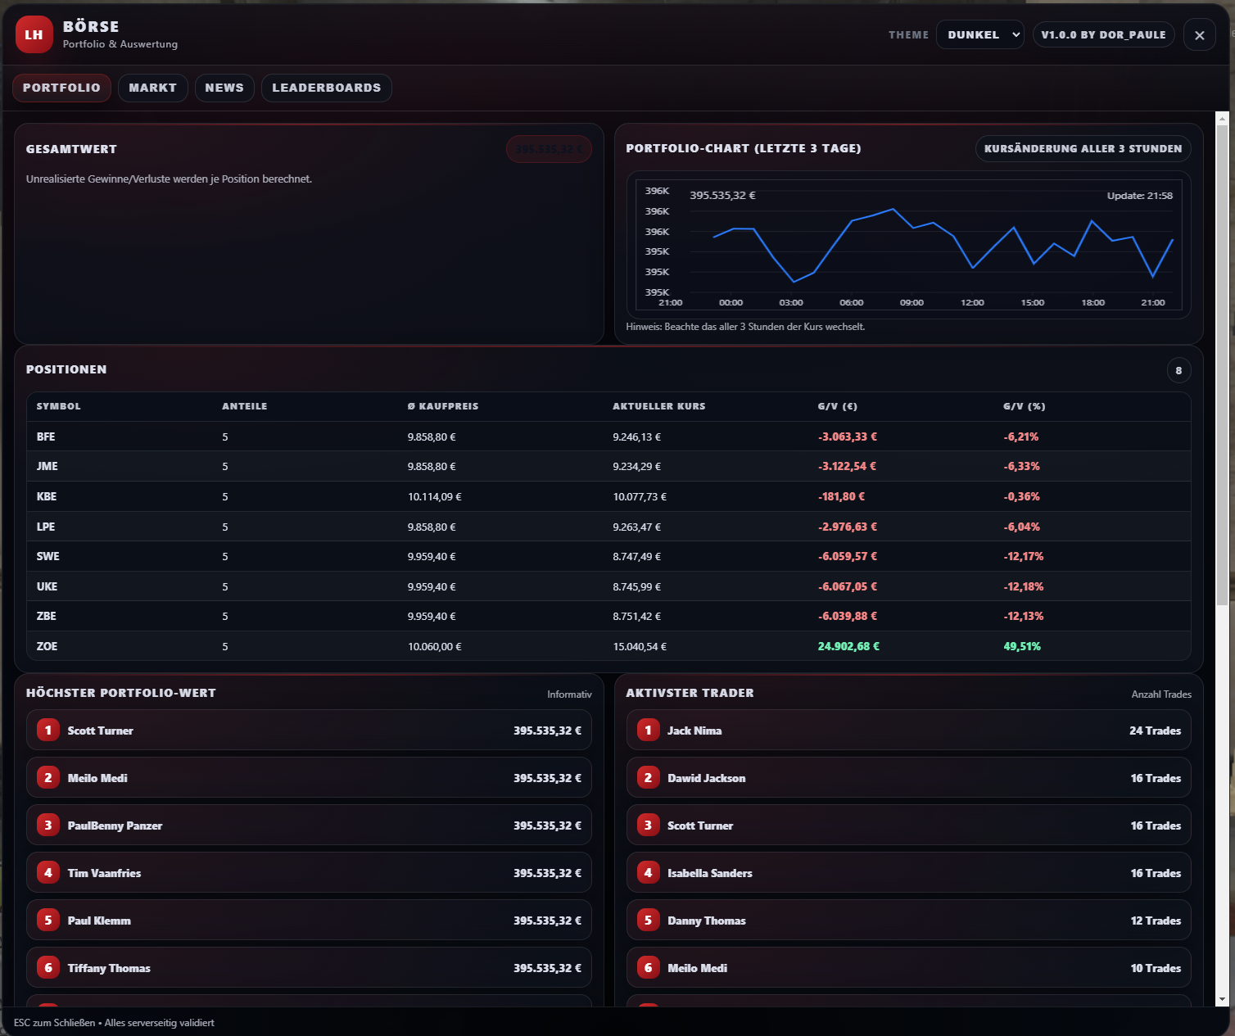
Task: Close the Börse window with X
Action: (1199, 35)
